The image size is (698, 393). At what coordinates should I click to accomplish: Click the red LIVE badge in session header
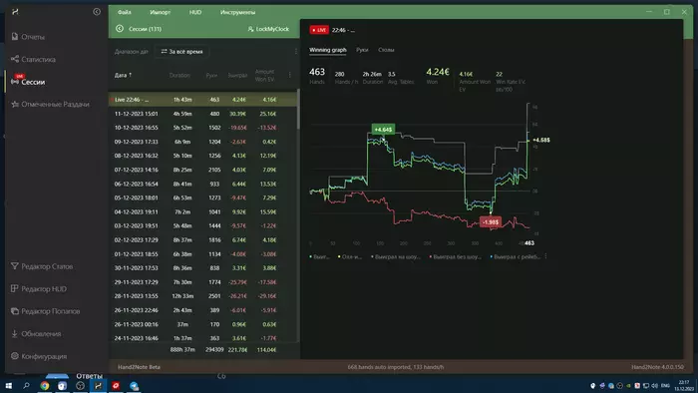(319, 30)
